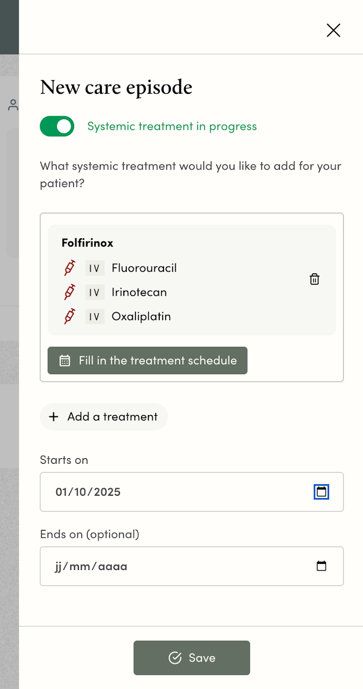Click the IV badge beside Fluorouracil
Screen dimensions: 363x689
(x=95, y=268)
